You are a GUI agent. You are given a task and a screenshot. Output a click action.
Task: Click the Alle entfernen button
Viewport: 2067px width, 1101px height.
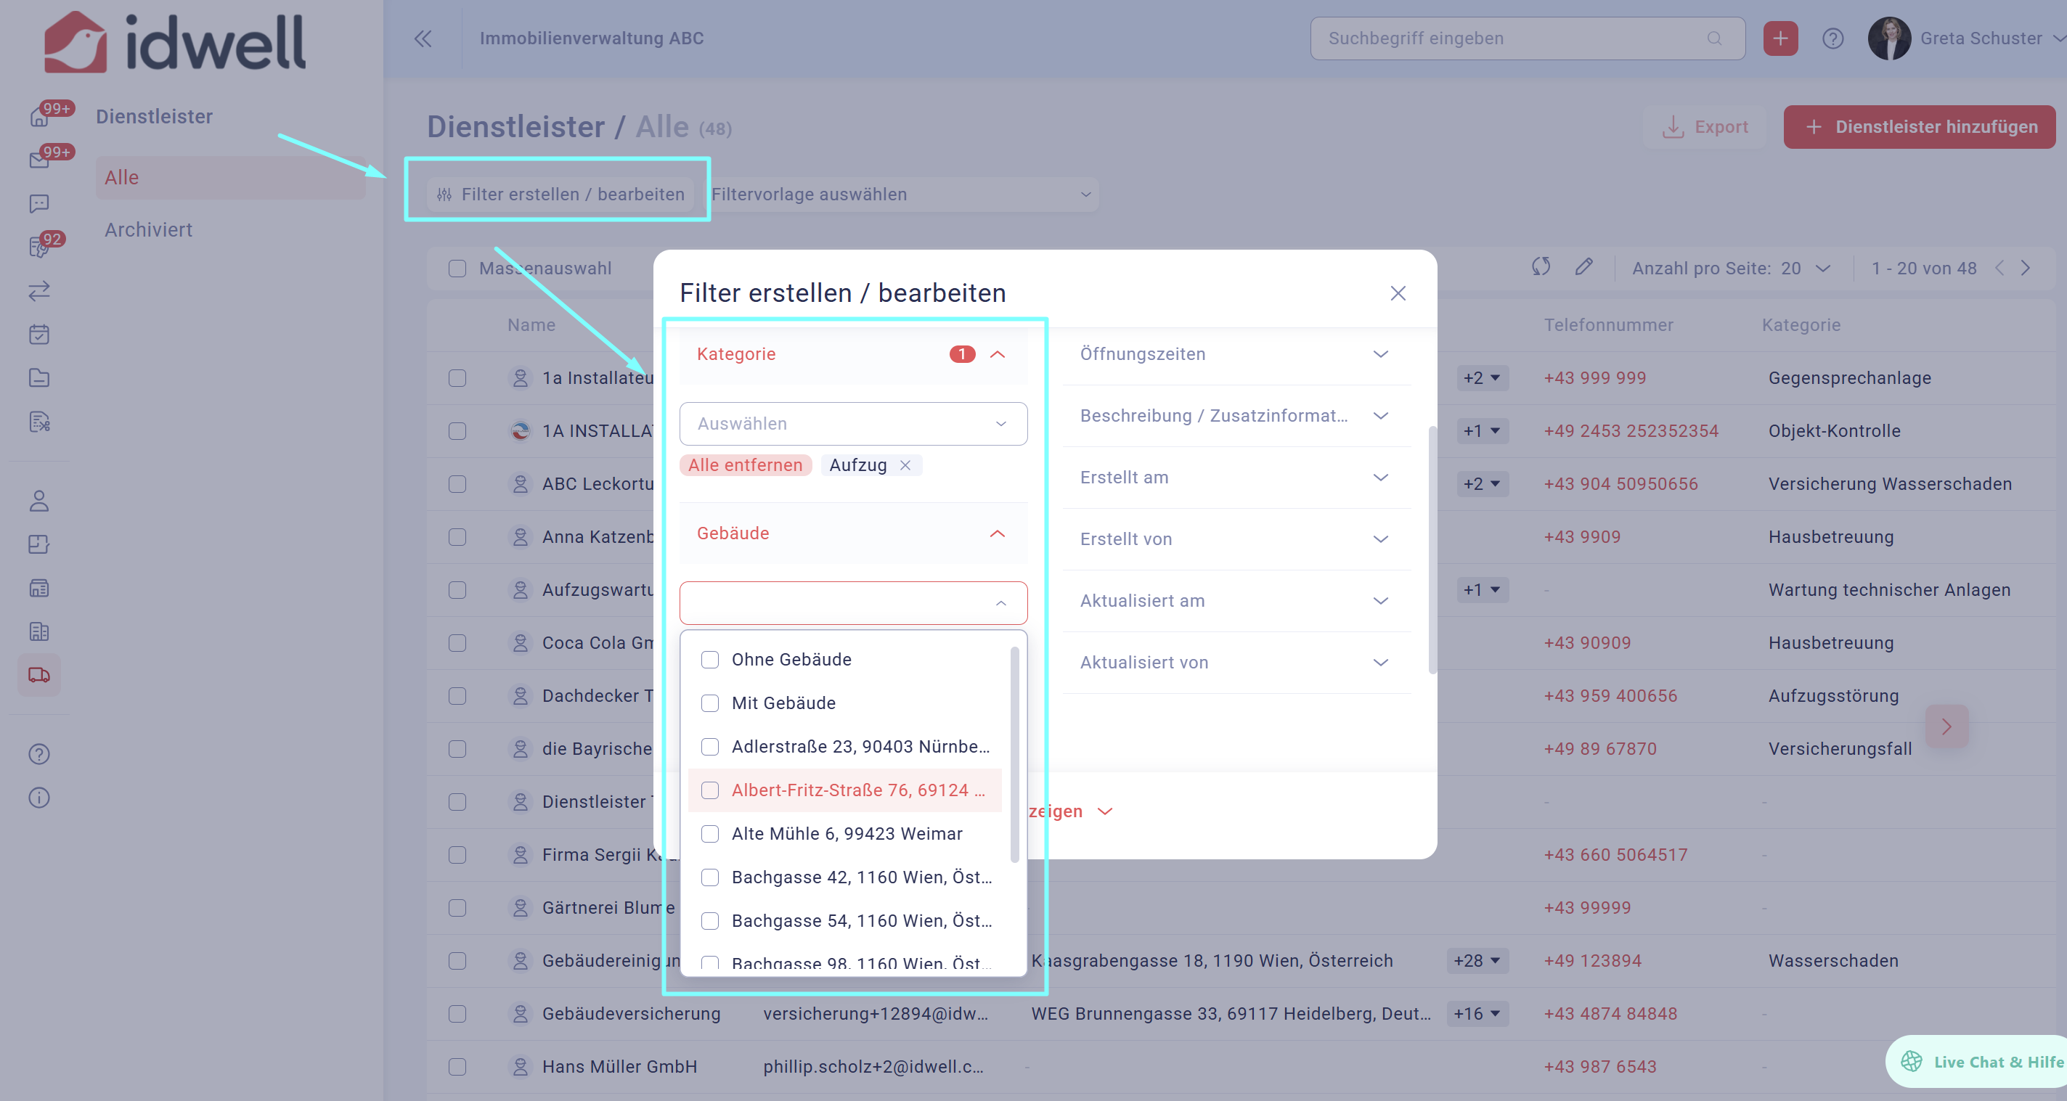click(745, 465)
